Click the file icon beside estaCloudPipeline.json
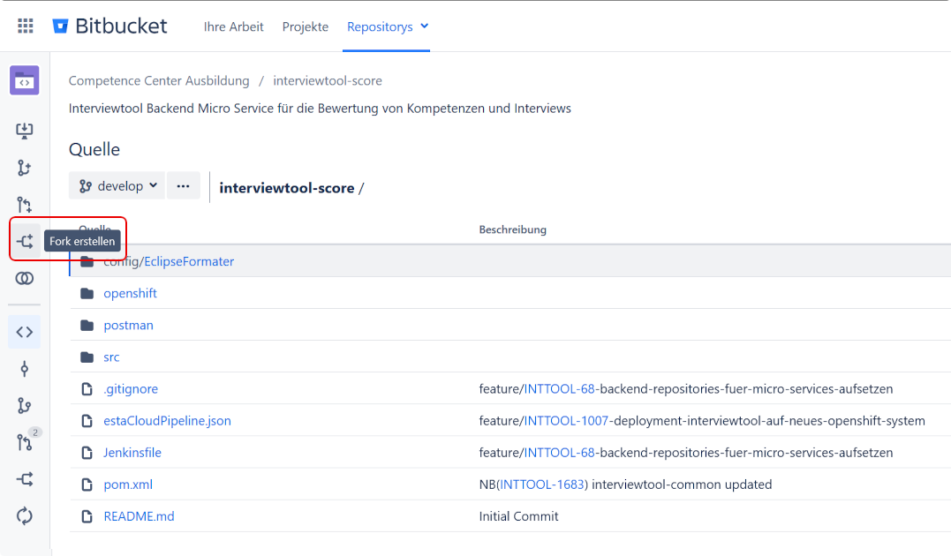Viewport: 951px width, 556px height. 87,421
